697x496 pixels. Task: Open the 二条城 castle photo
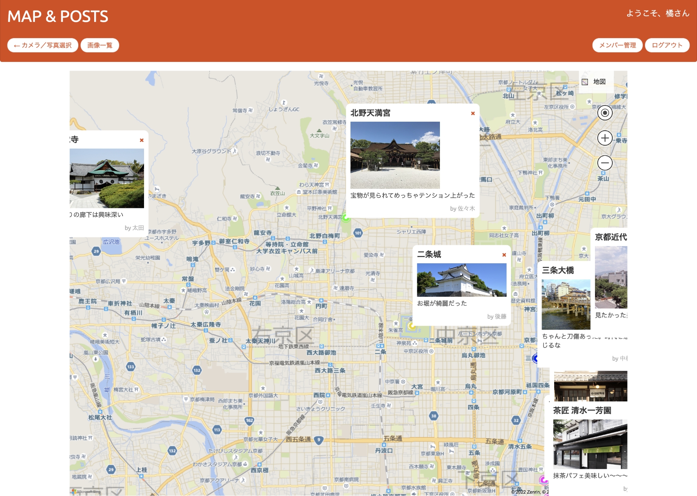[x=462, y=280]
